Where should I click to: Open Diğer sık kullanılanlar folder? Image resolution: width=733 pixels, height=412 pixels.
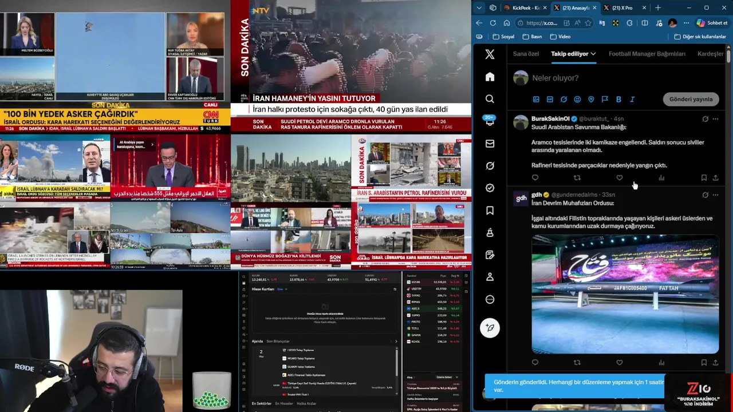click(x=700, y=37)
